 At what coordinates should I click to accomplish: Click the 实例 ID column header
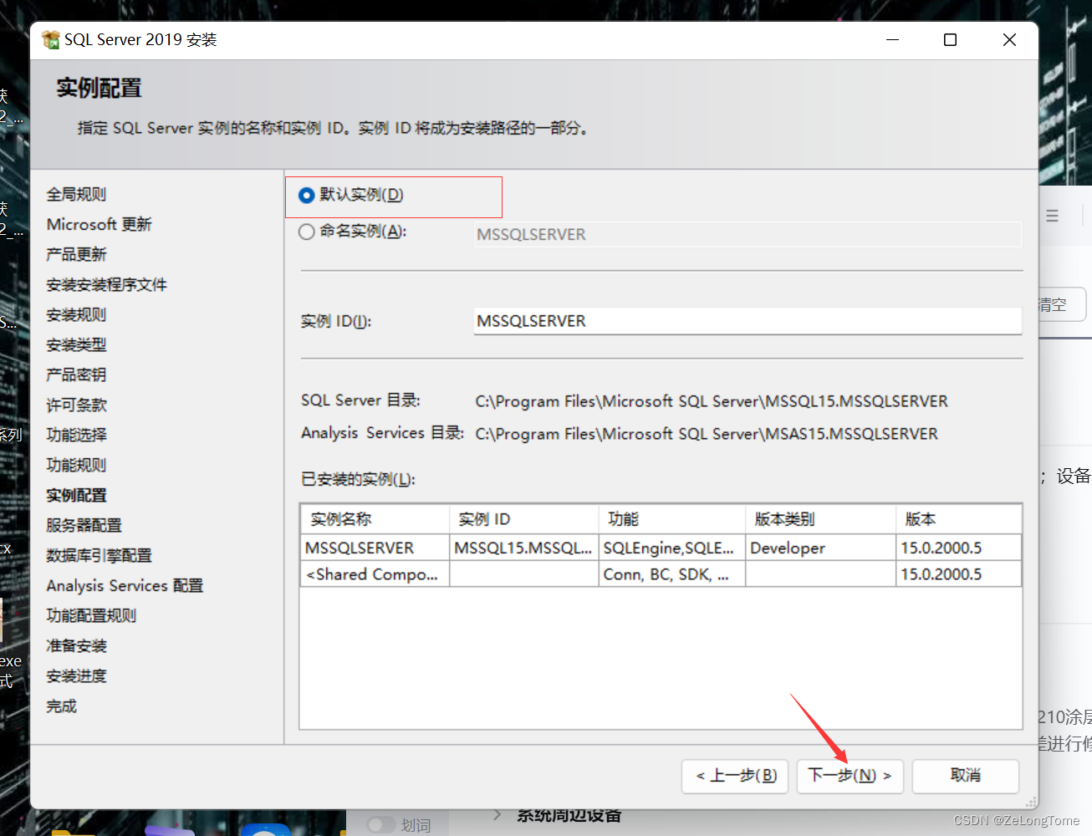click(x=524, y=519)
